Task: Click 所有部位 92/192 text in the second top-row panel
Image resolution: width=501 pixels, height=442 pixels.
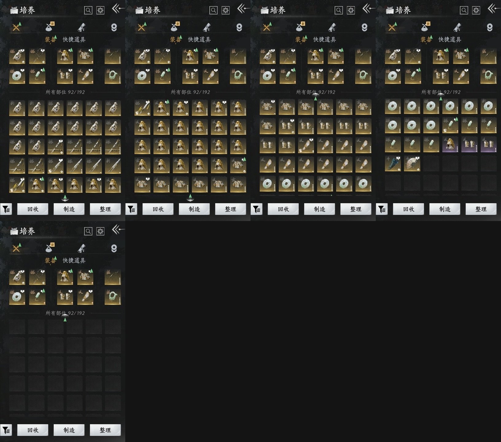Action: [190, 92]
